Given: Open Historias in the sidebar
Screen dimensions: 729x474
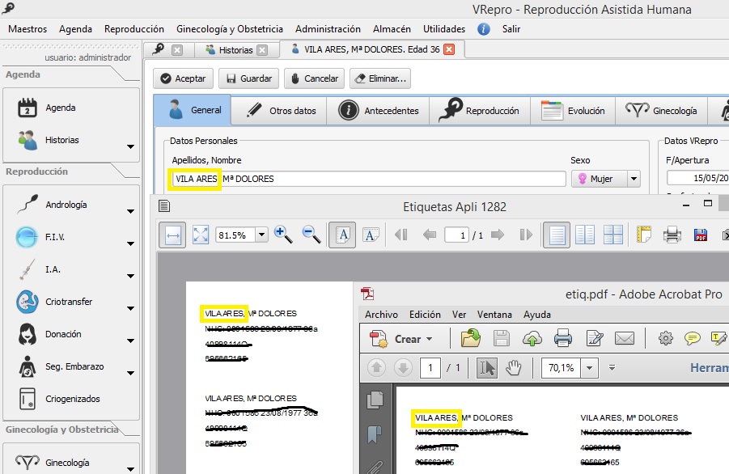Looking at the screenshot, I should 61,140.
